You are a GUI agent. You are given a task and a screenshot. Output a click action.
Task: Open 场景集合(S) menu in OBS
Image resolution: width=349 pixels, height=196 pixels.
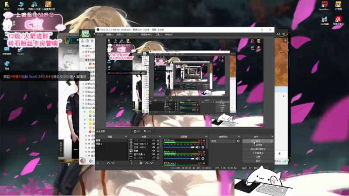click(147, 35)
